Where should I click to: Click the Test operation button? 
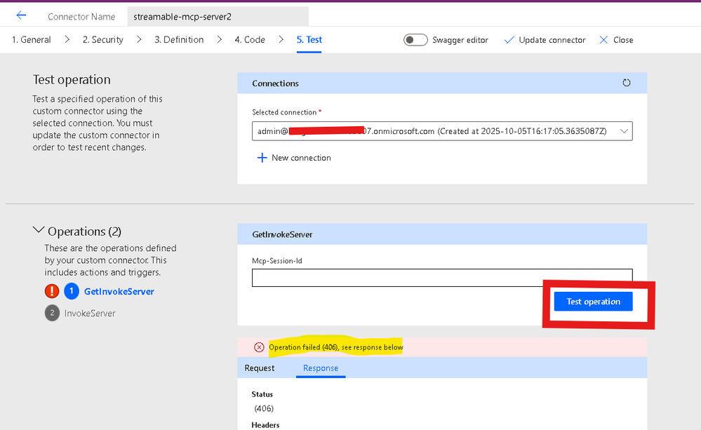point(593,302)
